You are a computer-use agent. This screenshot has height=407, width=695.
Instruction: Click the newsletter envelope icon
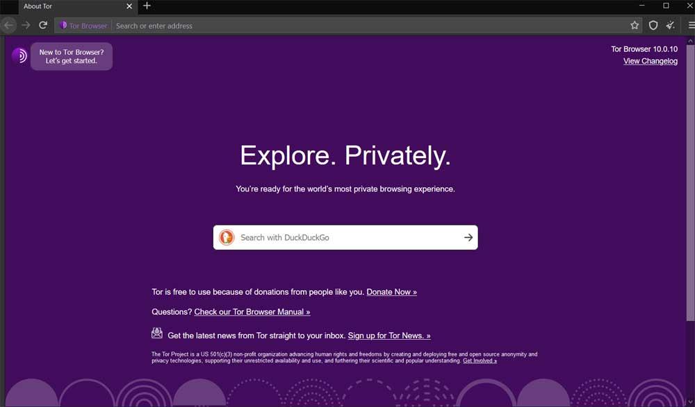click(157, 333)
